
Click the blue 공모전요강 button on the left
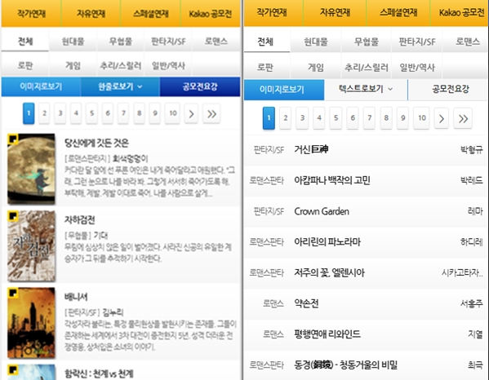pos(200,86)
